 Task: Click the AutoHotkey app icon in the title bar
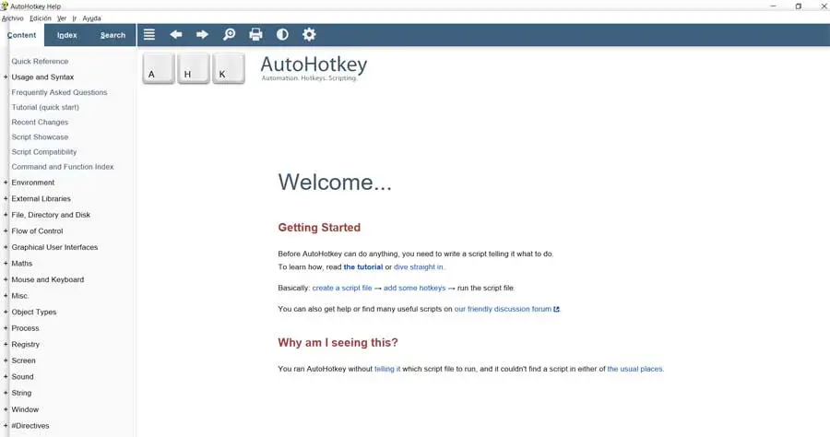(5, 6)
